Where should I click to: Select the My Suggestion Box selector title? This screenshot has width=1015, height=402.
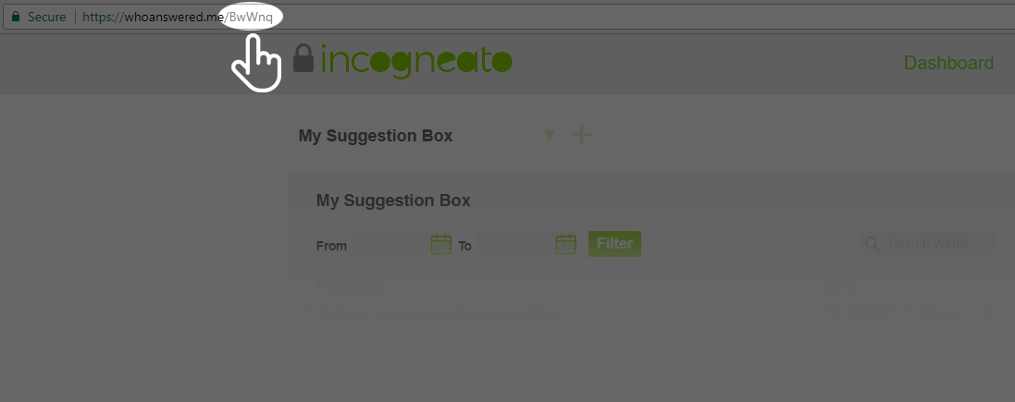point(376,136)
